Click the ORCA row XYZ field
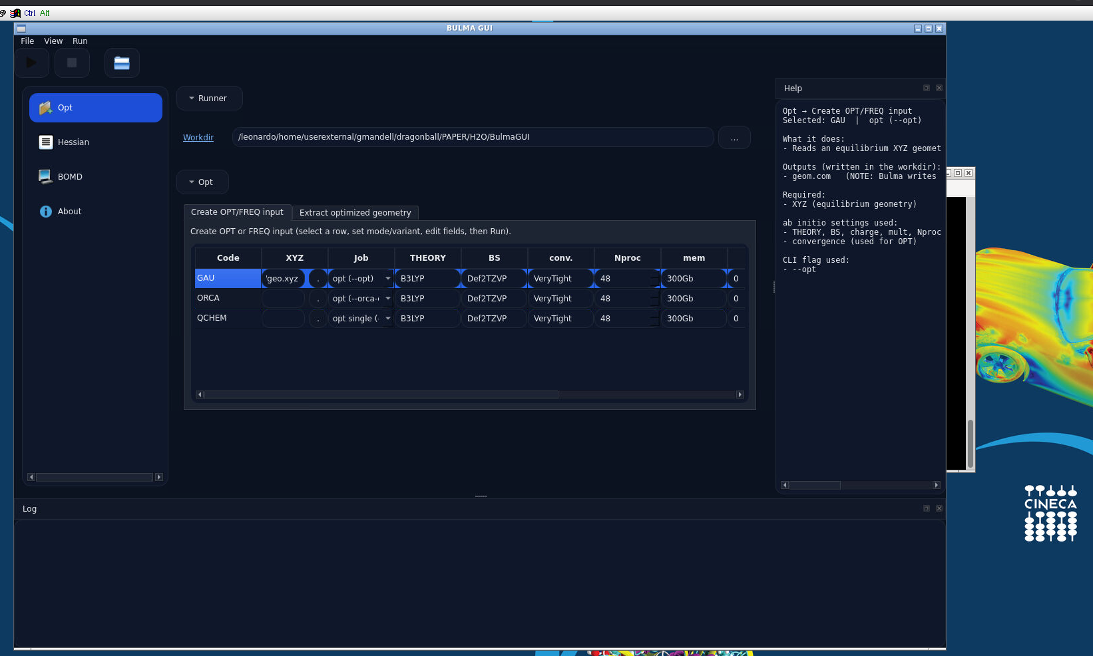Screen dimensions: 1093x656 pyautogui.click(x=284, y=299)
